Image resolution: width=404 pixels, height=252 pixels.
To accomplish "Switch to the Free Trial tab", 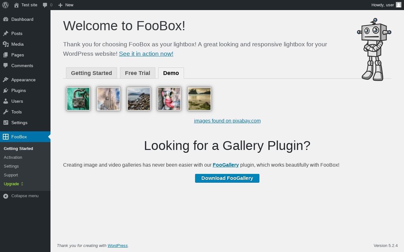I will click(x=138, y=73).
